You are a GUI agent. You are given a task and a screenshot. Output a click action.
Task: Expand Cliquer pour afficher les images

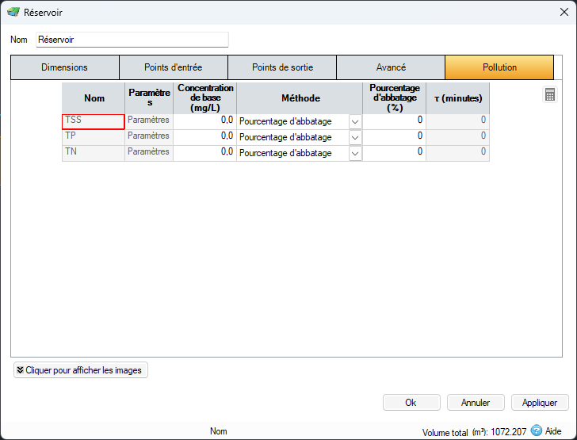81,370
